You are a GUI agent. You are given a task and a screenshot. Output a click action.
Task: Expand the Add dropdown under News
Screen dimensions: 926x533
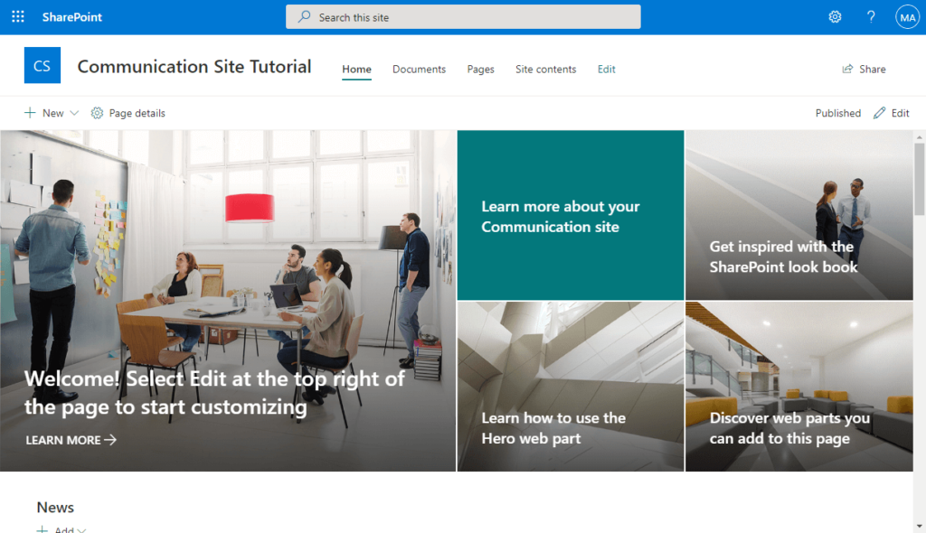[x=61, y=529]
